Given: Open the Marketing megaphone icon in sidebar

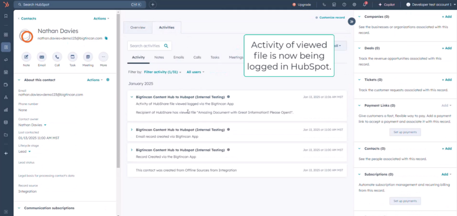Looking at the screenshot, I should coord(6,59).
